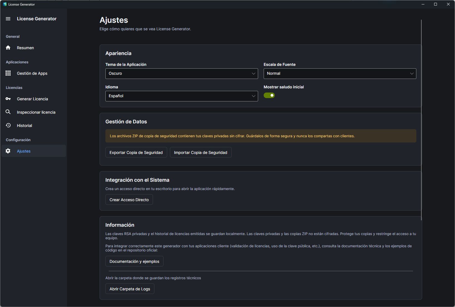This screenshot has width=455, height=307.
Task: Click the Gestión de Datos heading
Action: pyautogui.click(x=126, y=122)
